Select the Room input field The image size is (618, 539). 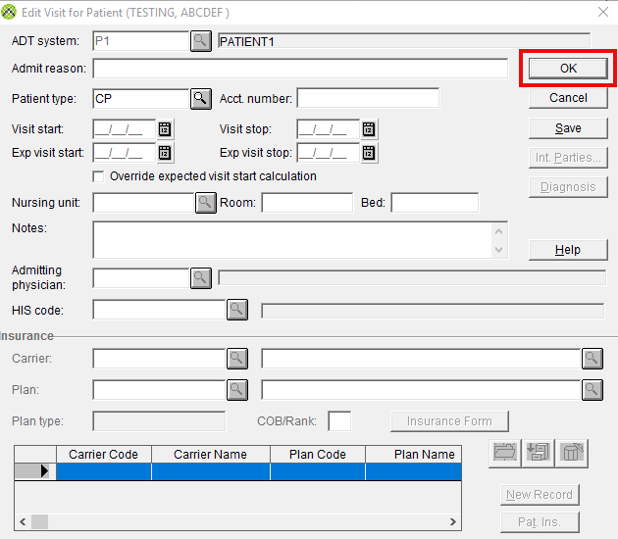tap(306, 203)
